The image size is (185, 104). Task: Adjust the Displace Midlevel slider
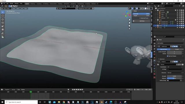pos(174,78)
